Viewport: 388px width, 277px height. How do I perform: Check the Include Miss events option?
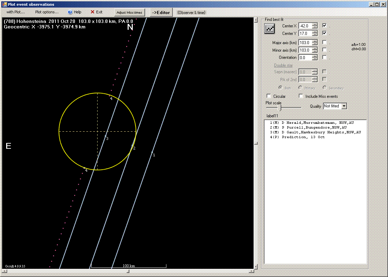click(301, 96)
